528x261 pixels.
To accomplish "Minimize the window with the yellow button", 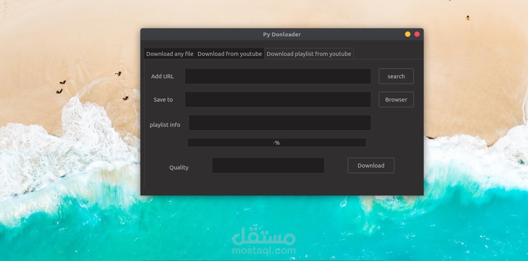I will 408,34.
